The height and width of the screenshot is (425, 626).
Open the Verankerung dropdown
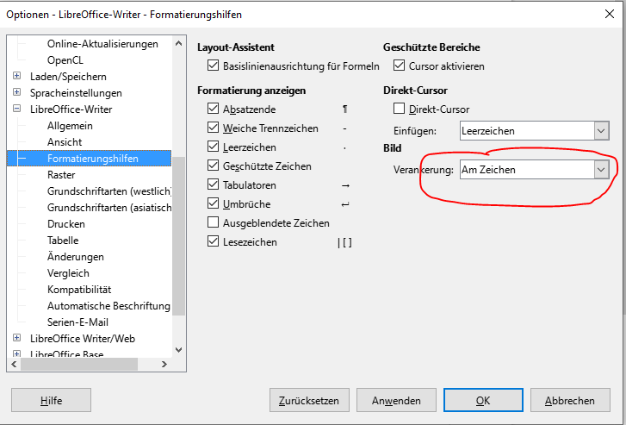(x=534, y=170)
